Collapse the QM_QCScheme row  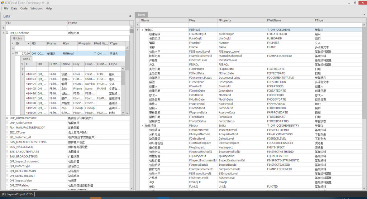click(7, 33)
